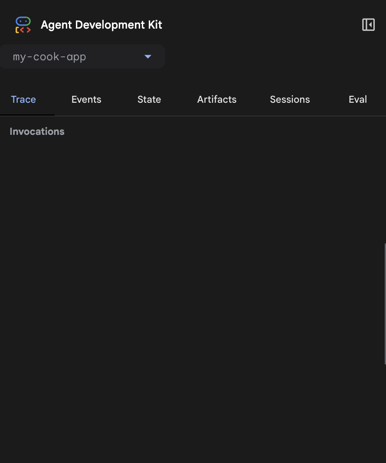Go to the Sessions tab
The height and width of the screenshot is (463, 386).
(x=290, y=99)
